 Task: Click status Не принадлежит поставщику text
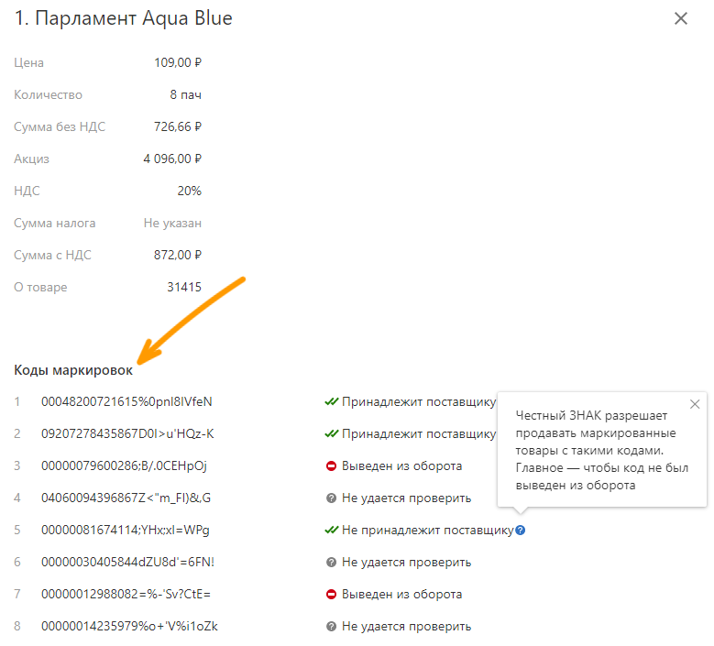(x=428, y=531)
